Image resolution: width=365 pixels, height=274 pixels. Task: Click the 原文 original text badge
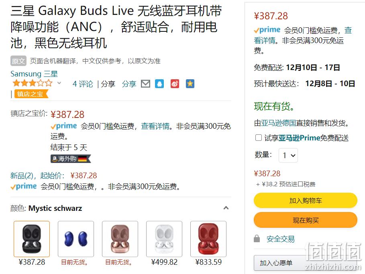click(x=18, y=61)
